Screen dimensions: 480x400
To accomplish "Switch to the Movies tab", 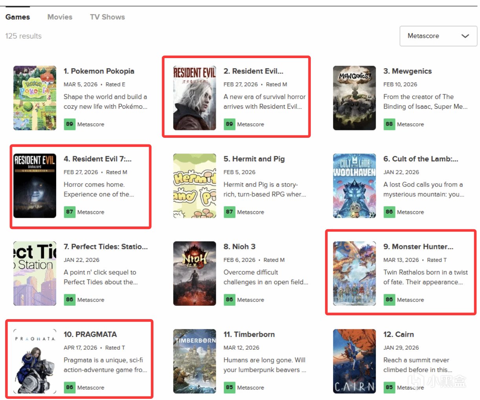I will point(60,17).
